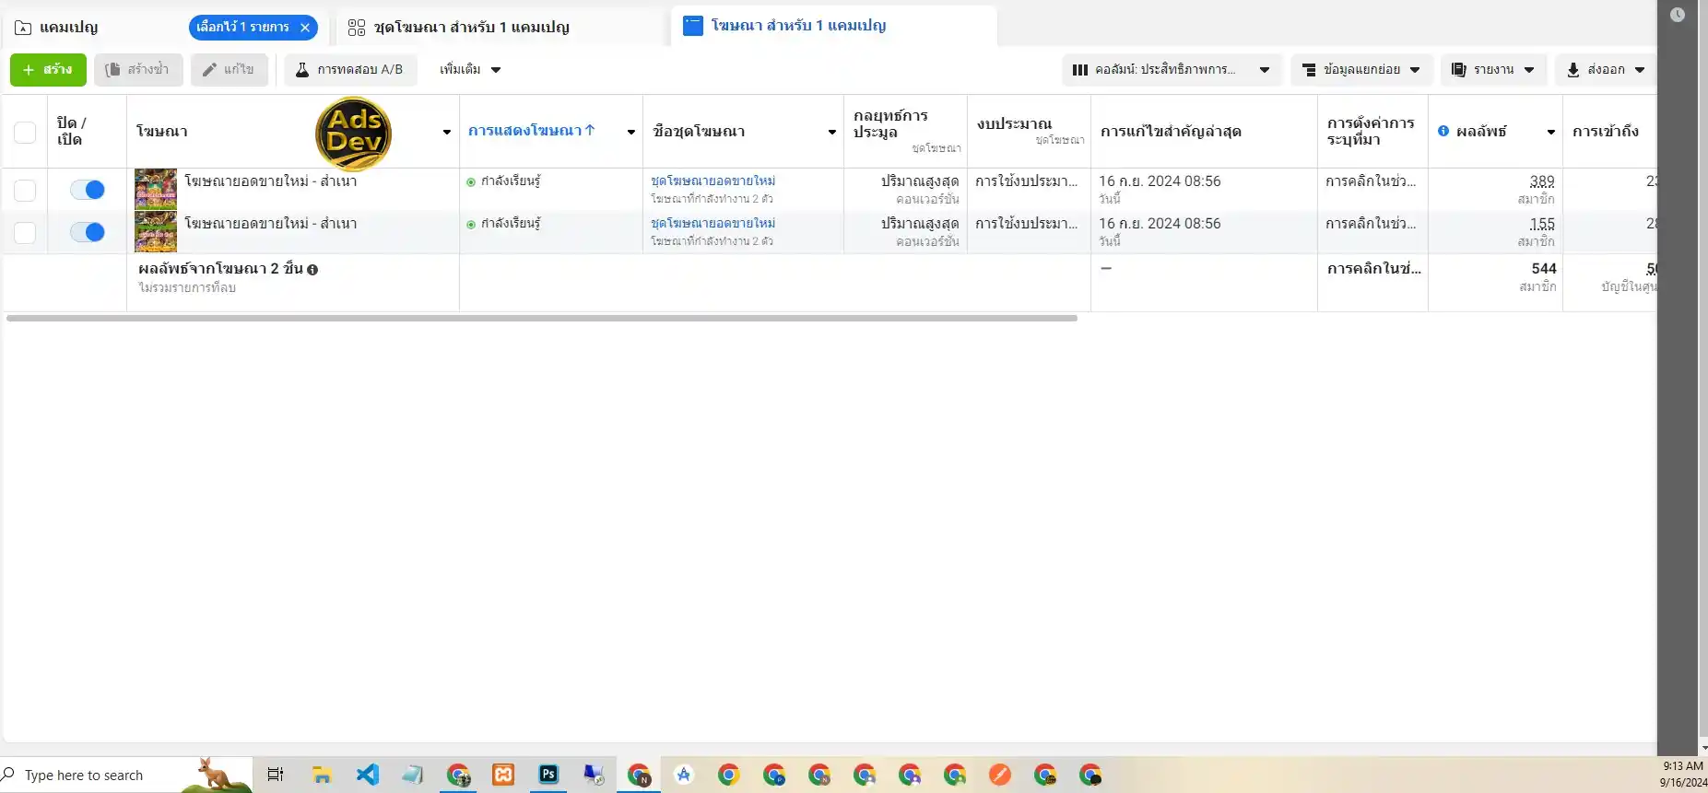This screenshot has width=1708, height=793.
Task: Click the 544 total results value
Action: pos(1544,269)
